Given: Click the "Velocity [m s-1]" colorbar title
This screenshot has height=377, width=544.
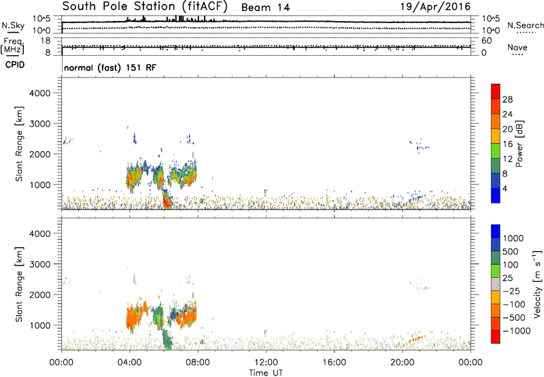Looking at the screenshot, I should [x=537, y=284].
